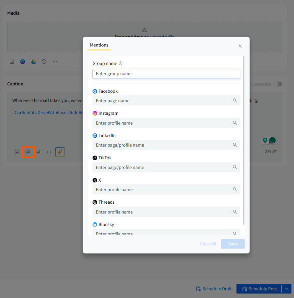Click the Instagram profile name field
The height and width of the screenshot is (298, 294).
coord(166,123)
